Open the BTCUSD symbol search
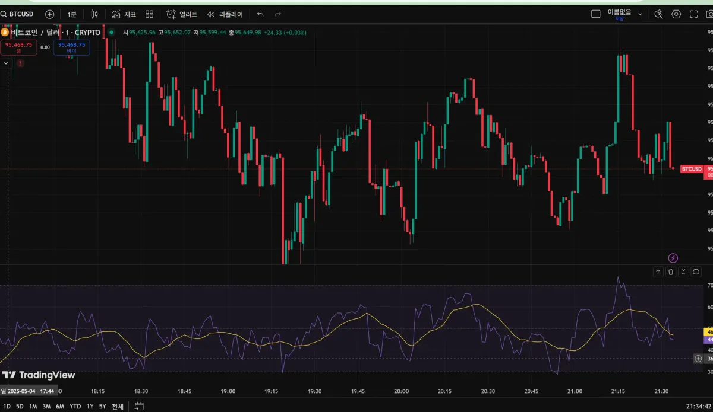Screen dimensions: 713x412 (21, 14)
